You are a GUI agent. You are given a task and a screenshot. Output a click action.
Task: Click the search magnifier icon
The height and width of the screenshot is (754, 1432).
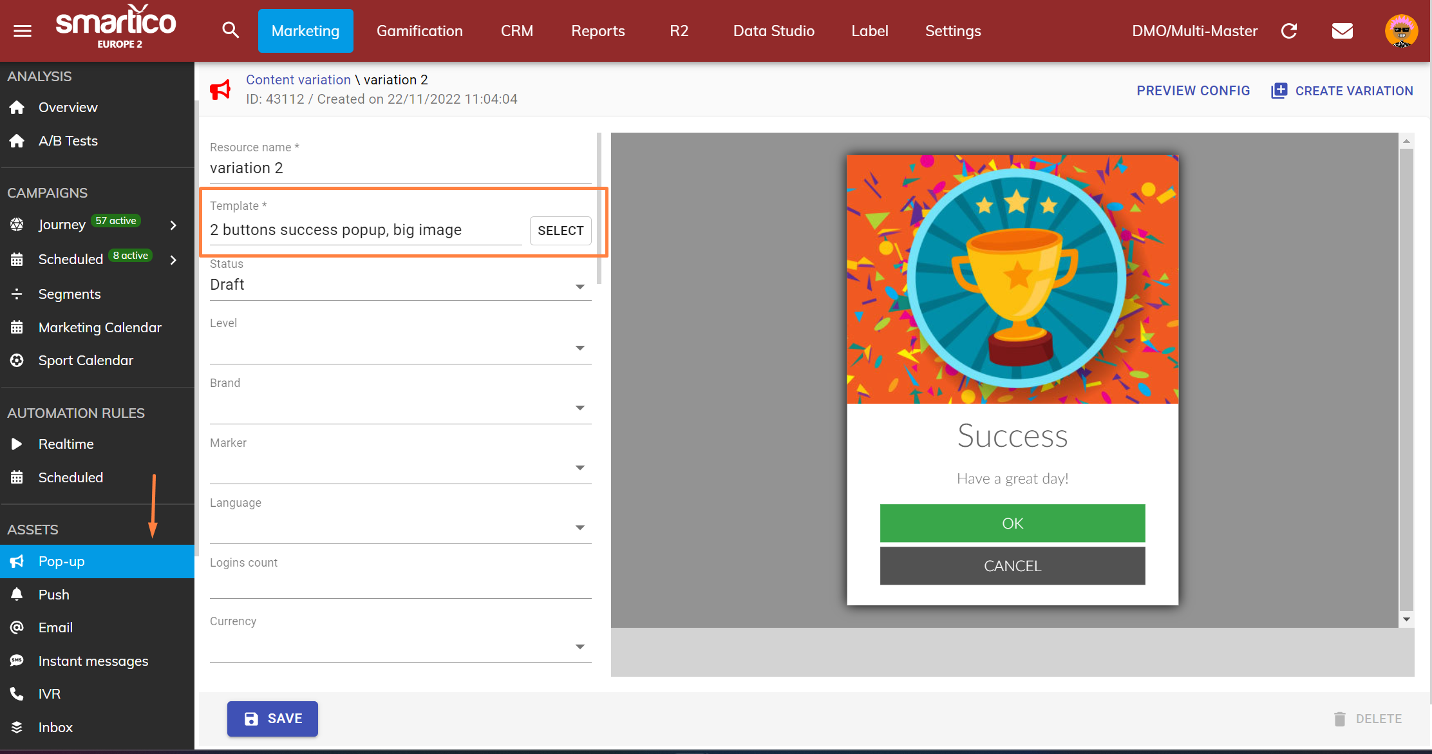pos(231,30)
